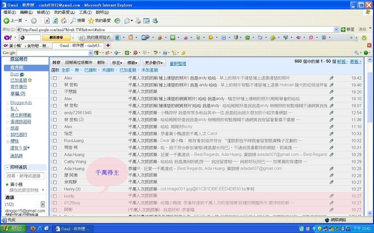Open the 說明 help menu
The width and height of the screenshot is (374, 233).
[x=102, y=12]
